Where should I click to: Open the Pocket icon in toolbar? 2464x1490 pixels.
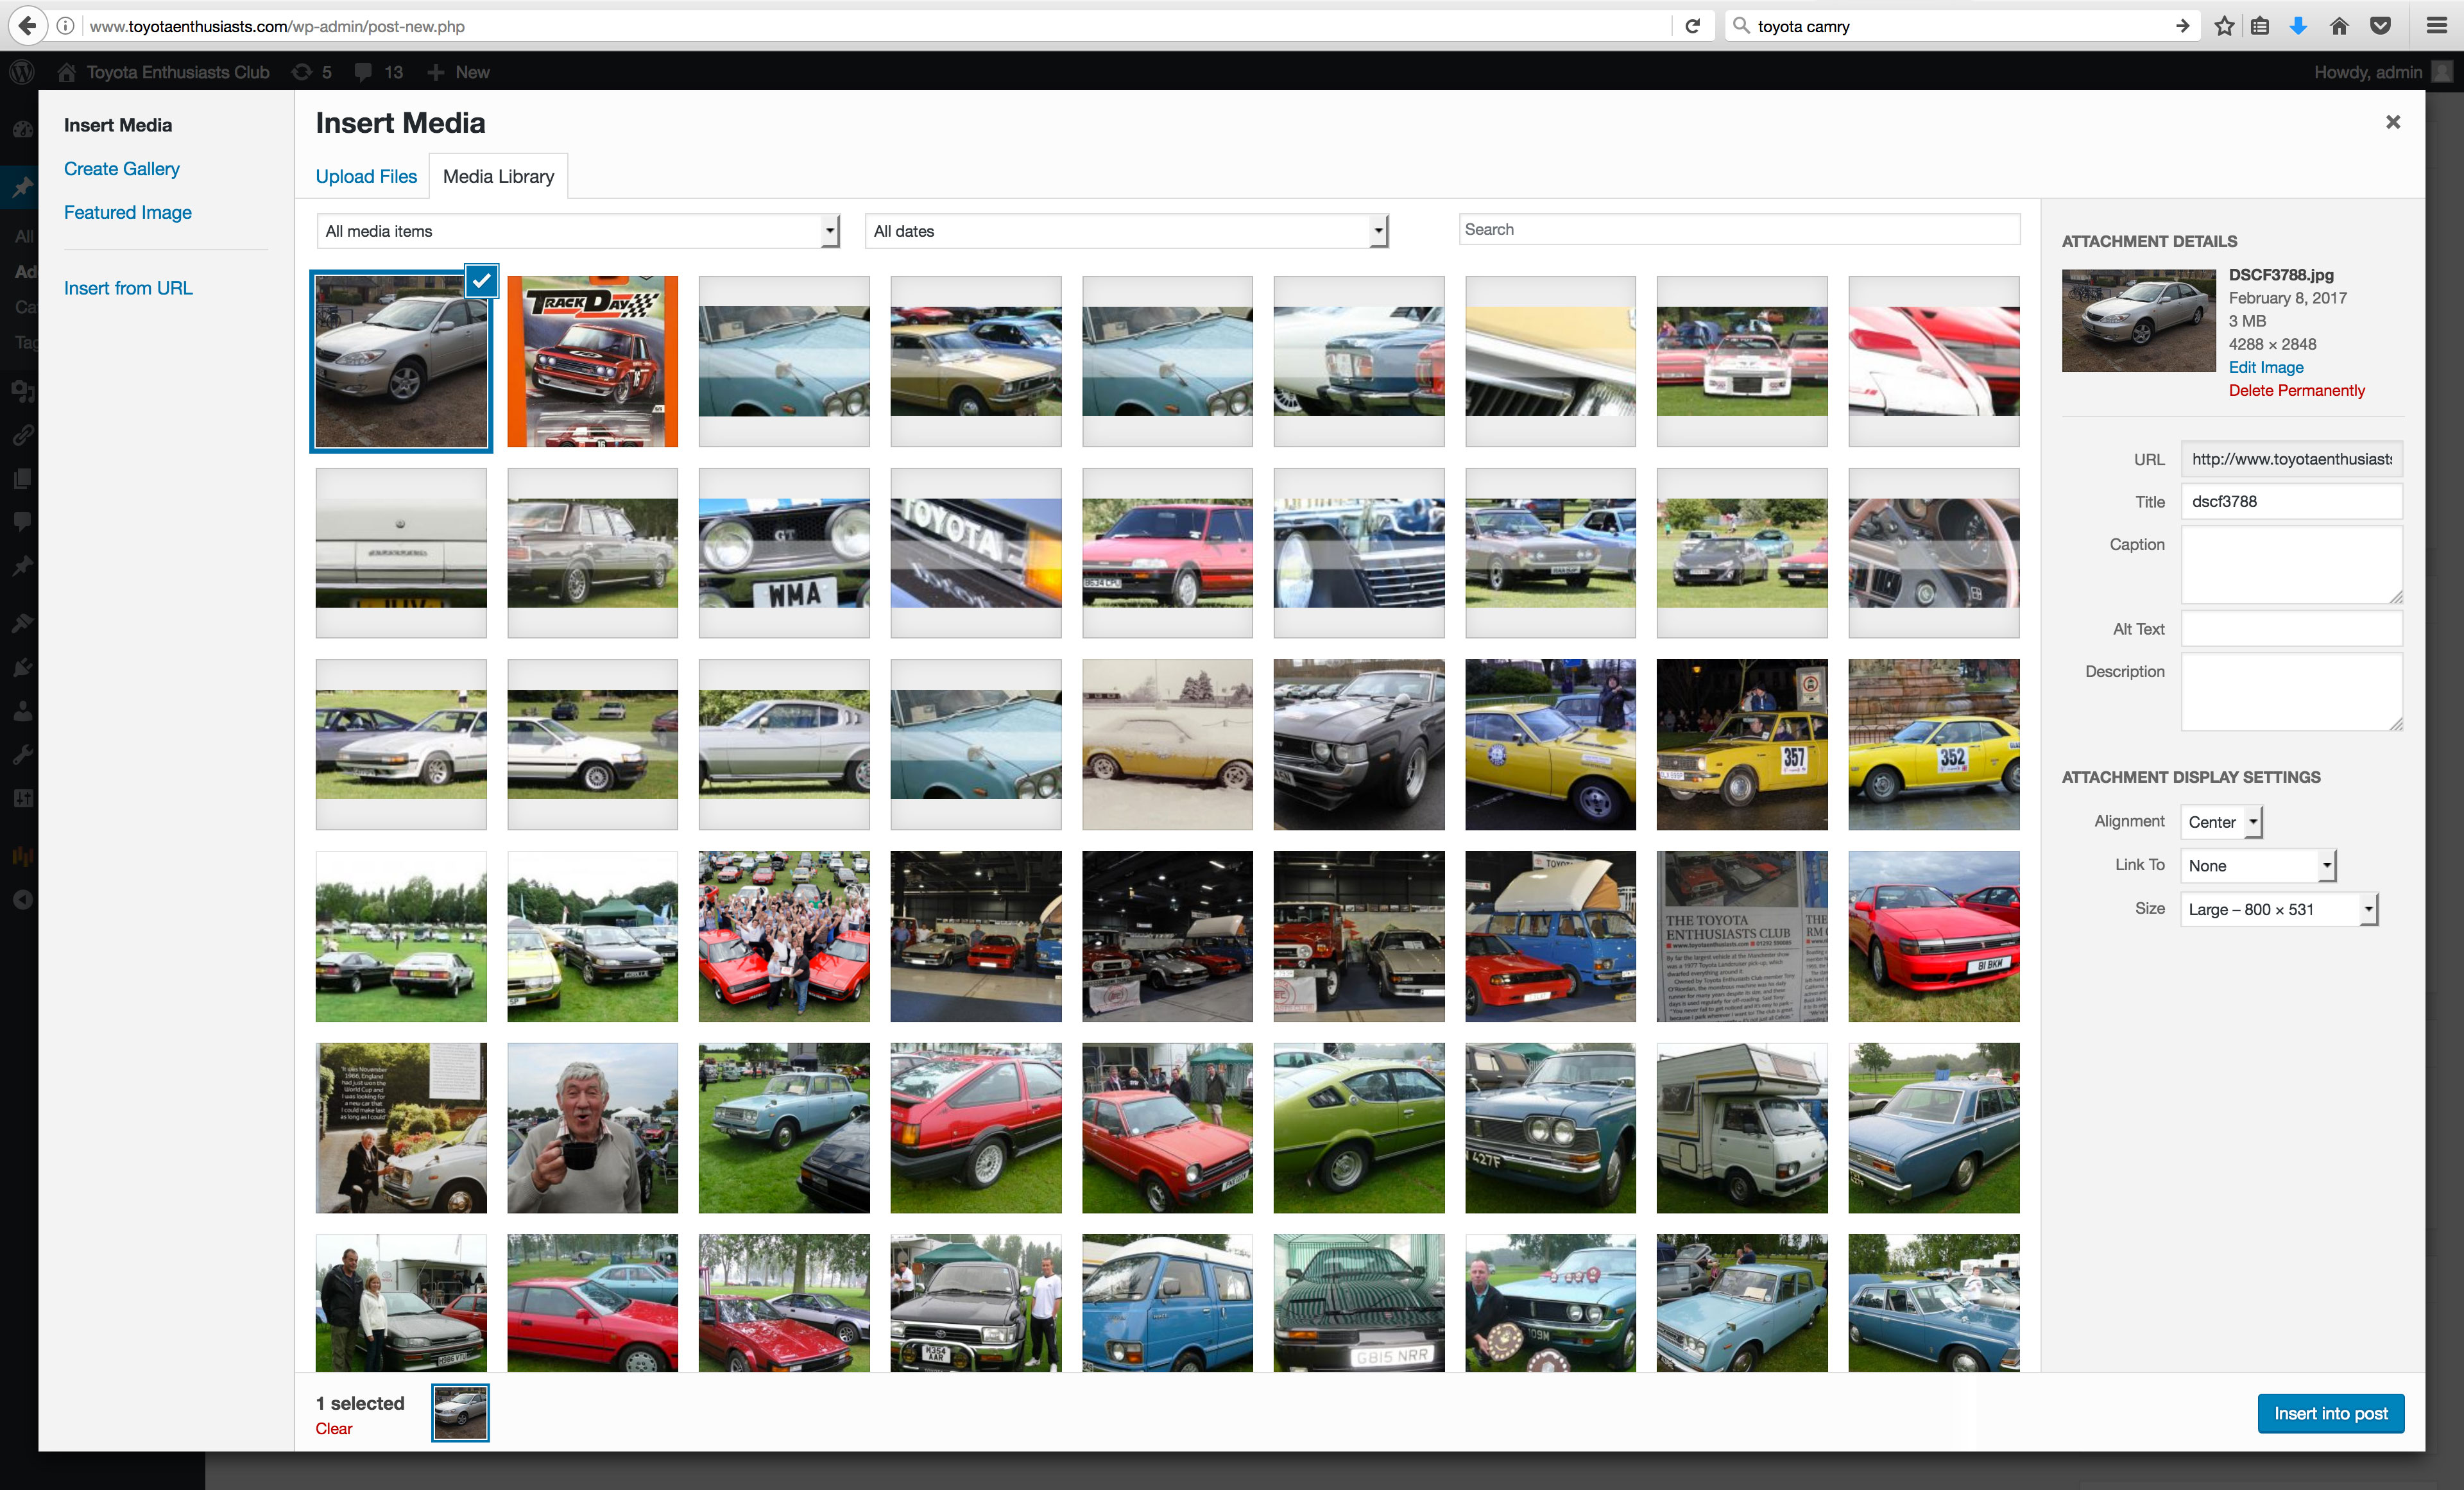click(2380, 26)
